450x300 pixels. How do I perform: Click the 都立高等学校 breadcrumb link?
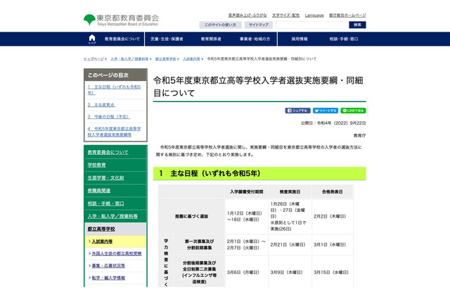click(x=166, y=59)
